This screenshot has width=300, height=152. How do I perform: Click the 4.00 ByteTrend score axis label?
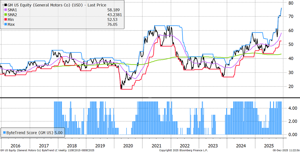[292, 108]
